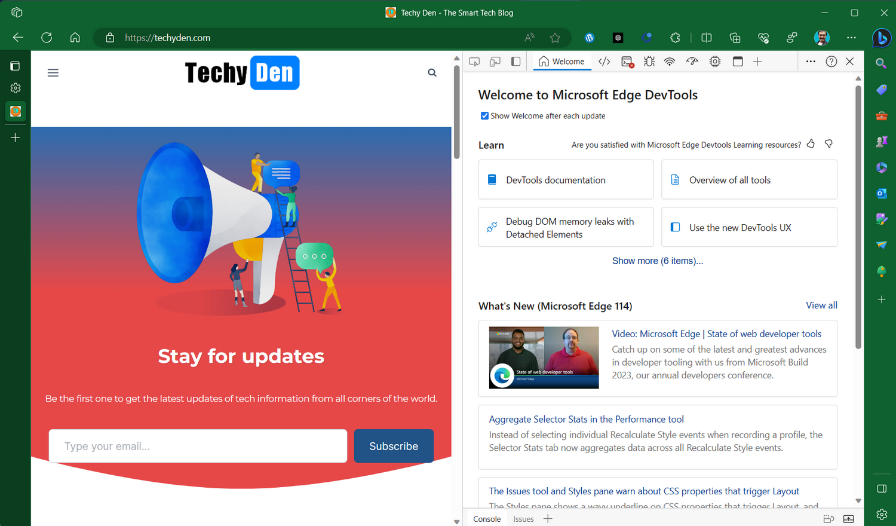Uncheck Show Welcome after each update
This screenshot has height=526, width=896.
tap(484, 116)
